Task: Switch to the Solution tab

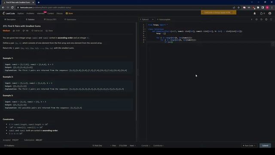Action: point(30,19)
